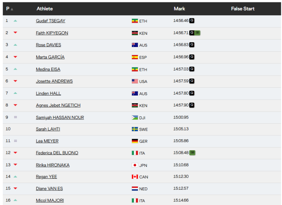Click the green up arrow for position 1
This screenshot has width=282, height=205.
[x=15, y=21]
